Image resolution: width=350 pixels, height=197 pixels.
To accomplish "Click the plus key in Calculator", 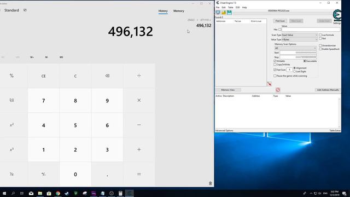I will [x=139, y=149].
